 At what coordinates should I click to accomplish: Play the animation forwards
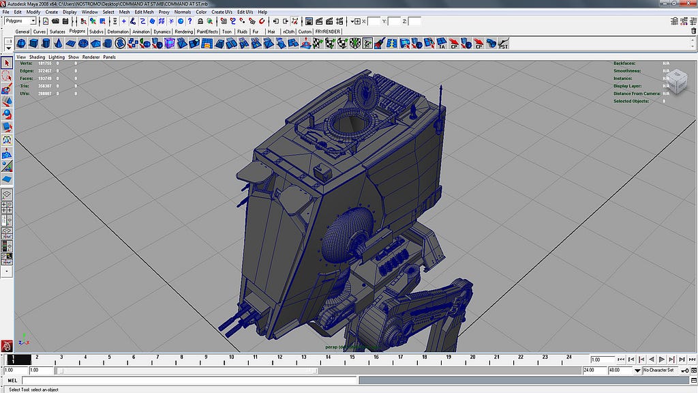click(x=662, y=359)
